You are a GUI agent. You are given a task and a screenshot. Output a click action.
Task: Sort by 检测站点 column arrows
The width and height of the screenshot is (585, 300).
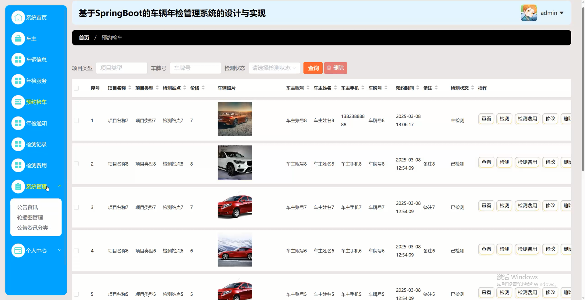coord(185,88)
